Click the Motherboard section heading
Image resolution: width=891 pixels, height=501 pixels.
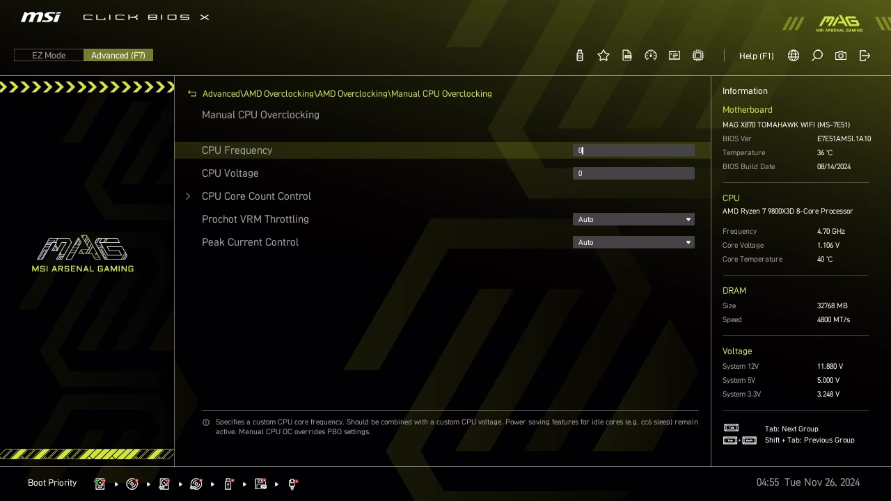pos(747,110)
